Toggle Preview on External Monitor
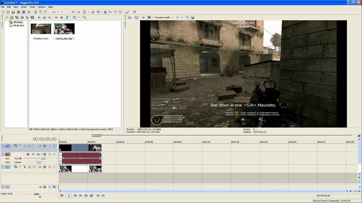The image size is (362, 203). pos(136,17)
